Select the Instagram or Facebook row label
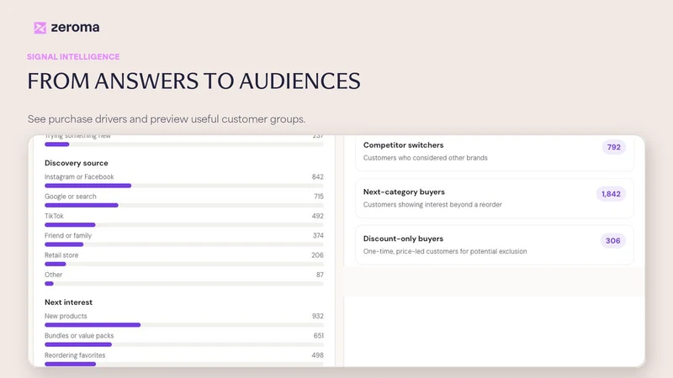 79,176
